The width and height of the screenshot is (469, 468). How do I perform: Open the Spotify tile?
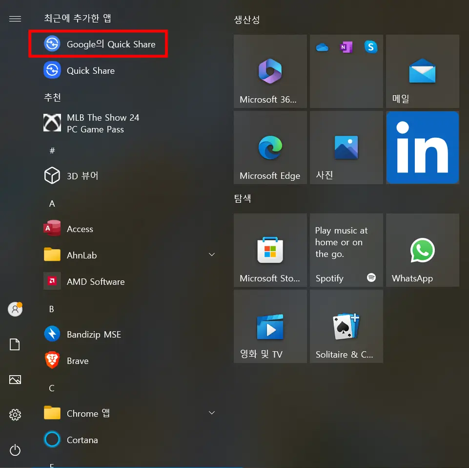click(347, 250)
